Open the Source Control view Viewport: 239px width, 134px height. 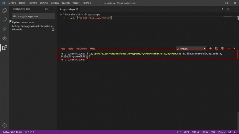point(4,29)
